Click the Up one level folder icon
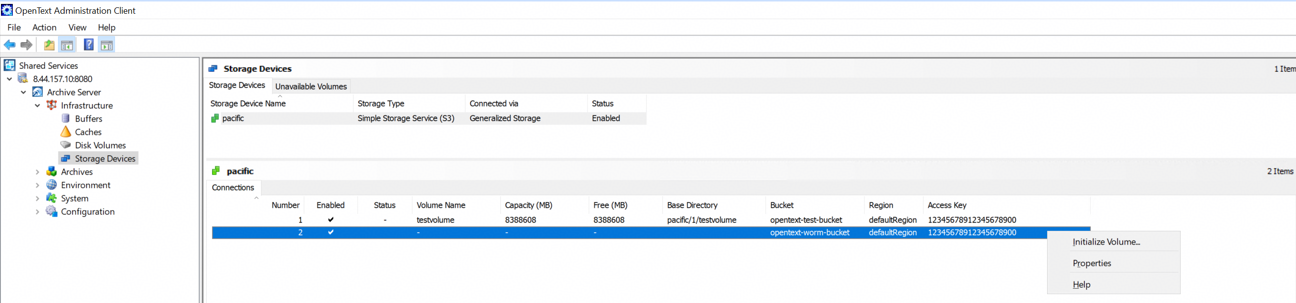The image size is (1296, 303). coord(49,45)
